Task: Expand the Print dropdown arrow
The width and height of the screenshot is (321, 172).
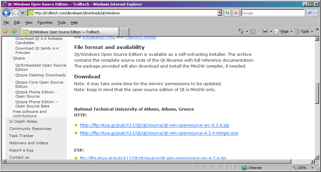Action: pyautogui.click(x=271, y=32)
